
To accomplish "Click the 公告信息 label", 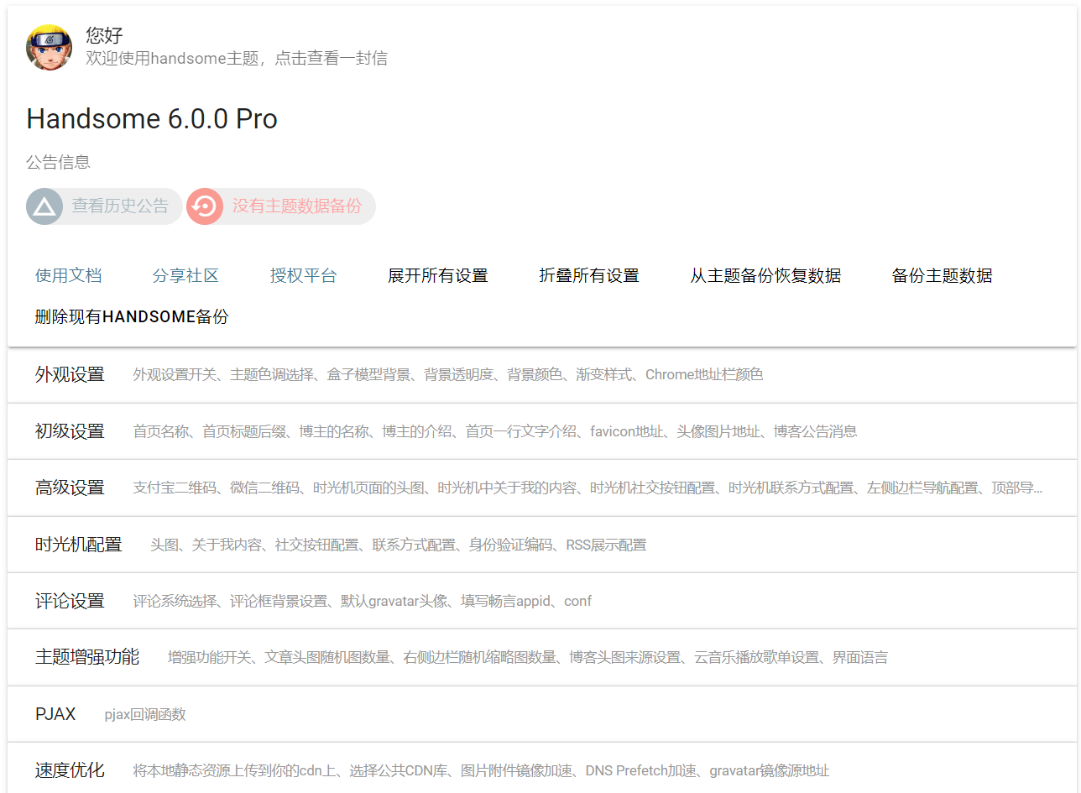I will click(58, 162).
